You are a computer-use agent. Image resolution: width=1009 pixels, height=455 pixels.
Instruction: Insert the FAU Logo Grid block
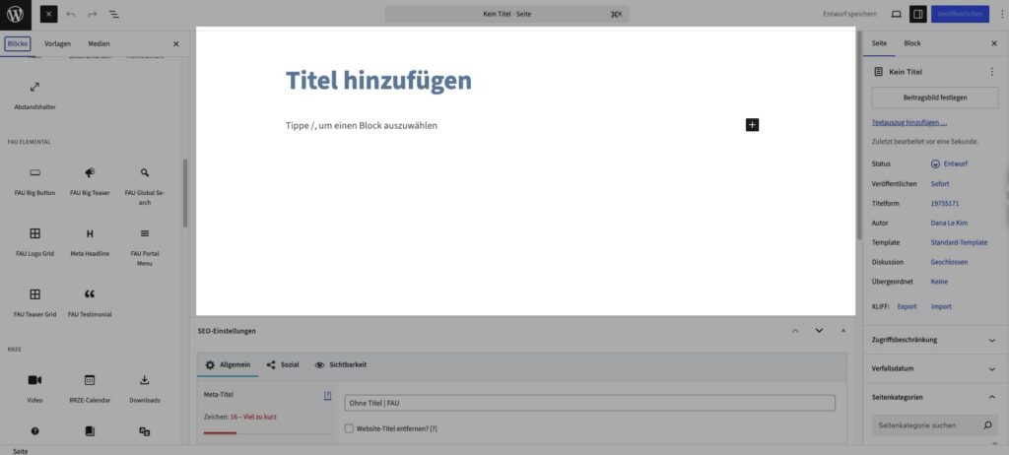pos(34,240)
